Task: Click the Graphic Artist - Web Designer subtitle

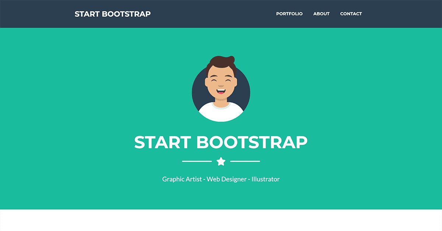Action: (x=221, y=180)
